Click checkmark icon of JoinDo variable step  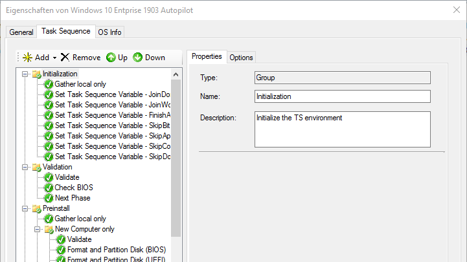(49, 95)
